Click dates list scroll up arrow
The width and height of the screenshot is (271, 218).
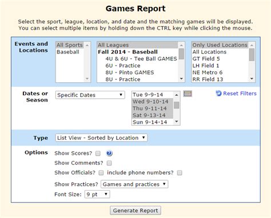point(177,95)
